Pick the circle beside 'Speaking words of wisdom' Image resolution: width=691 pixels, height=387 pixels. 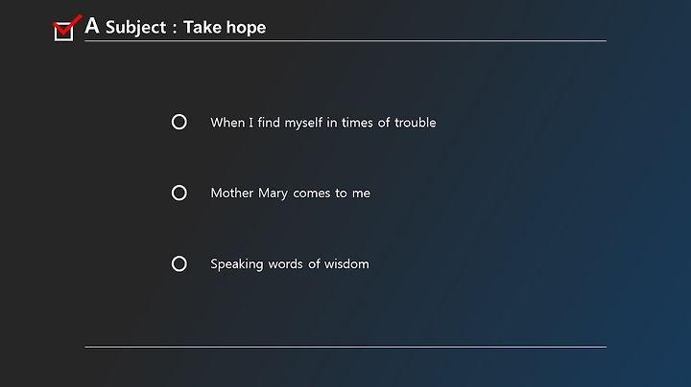179,263
